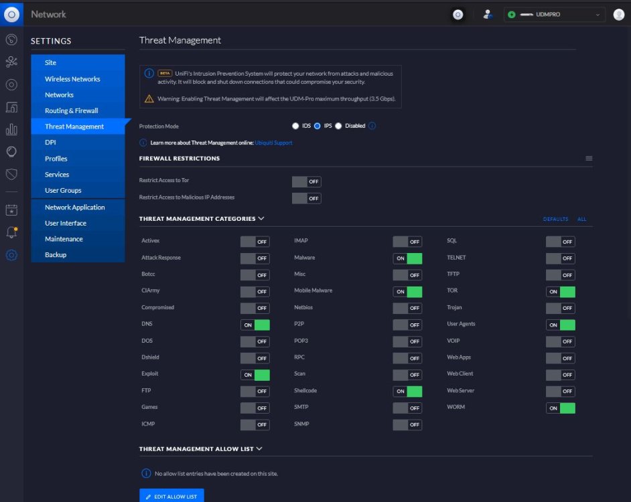Image resolution: width=631 pixels, height=502 pixels.
Task: Open the Events calendar icon
Action: click(11, 210)
